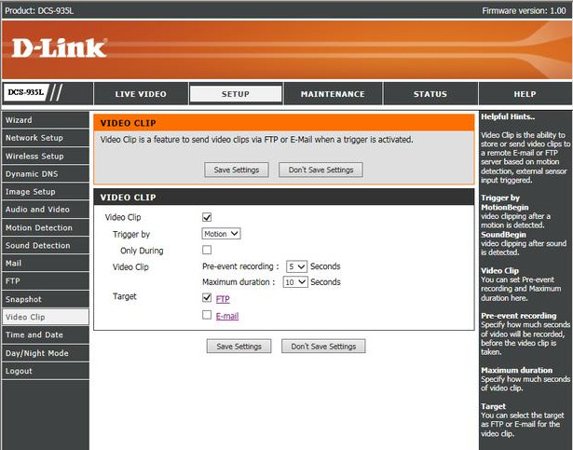Open FTP sidebar menu item
The width and height of the screenshot is (573, 450).
pos(46,281)
